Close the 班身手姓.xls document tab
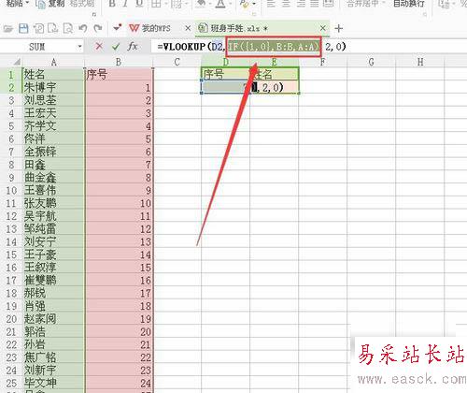Screen dimensions: 467x393 pyautogui.click(x=323, y=28)
